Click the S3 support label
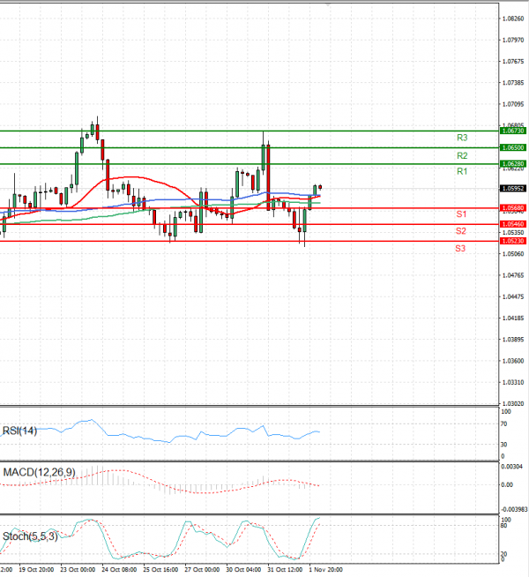Viewport: 529px width, 577px height. pos(460,249)
